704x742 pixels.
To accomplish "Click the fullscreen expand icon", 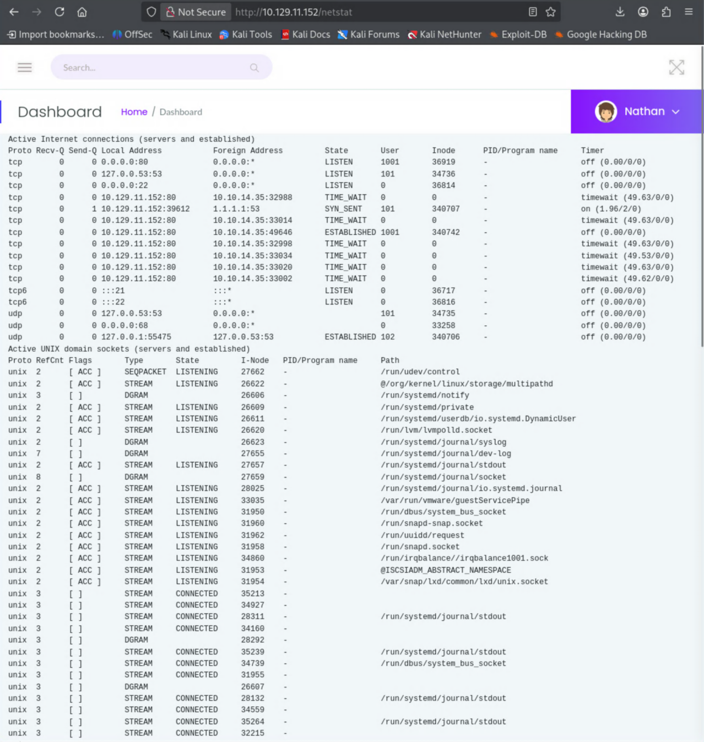I will click(x=676, y=67).
